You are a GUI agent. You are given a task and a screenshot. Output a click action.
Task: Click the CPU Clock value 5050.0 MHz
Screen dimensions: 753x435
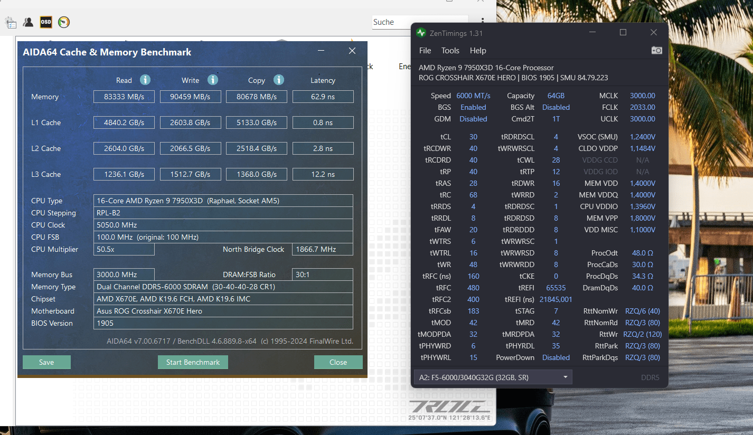tap(223, 225)
